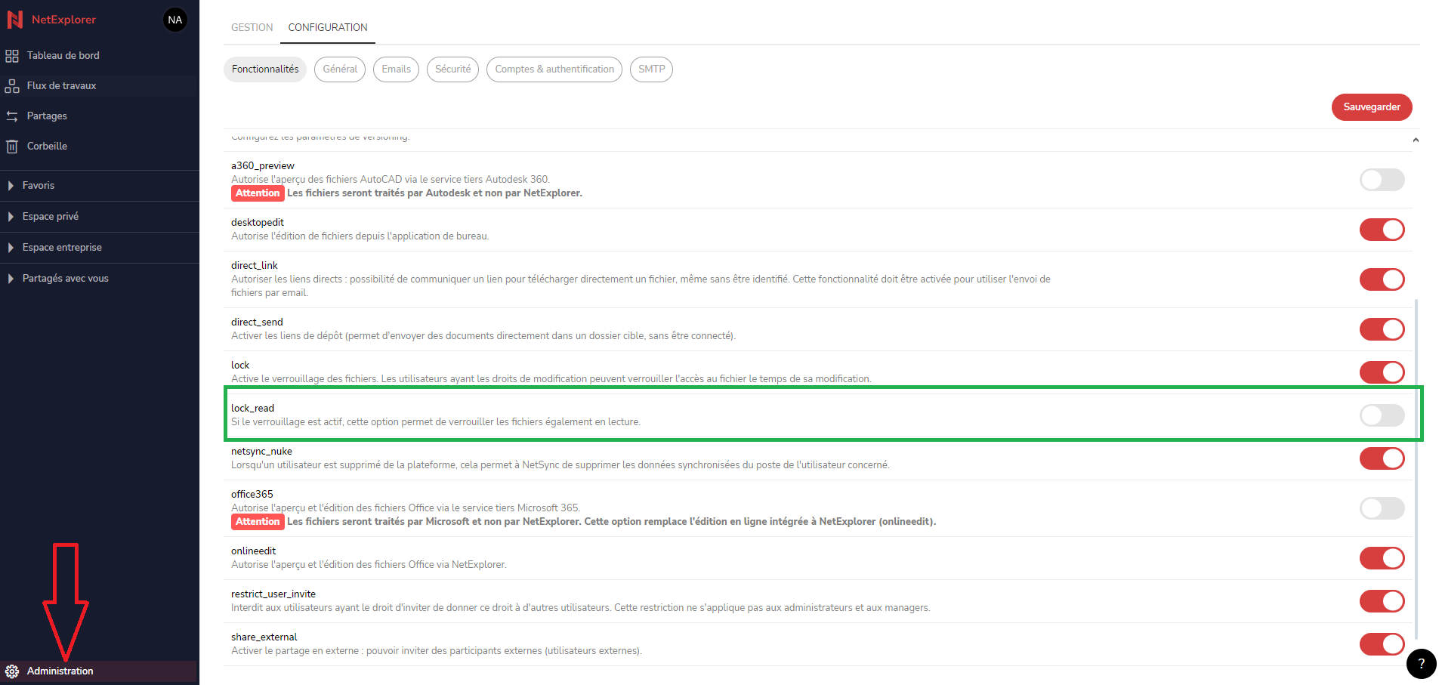
Task: Click the office365 feature name
Action: [x=252, y=495]
